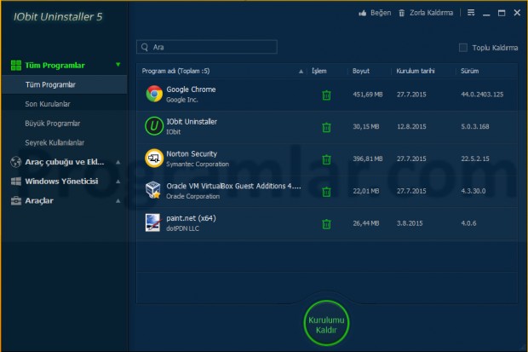Image resolution: width=528 pixels, height=352 pixels.
Task: Close the IObit Uninstaller window
Action: click(x=517, y=13)
